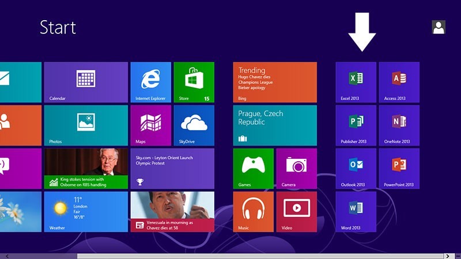Open the finance tile about King and Osborne
This screenshot has height=259, width=461.
(86, 169)
